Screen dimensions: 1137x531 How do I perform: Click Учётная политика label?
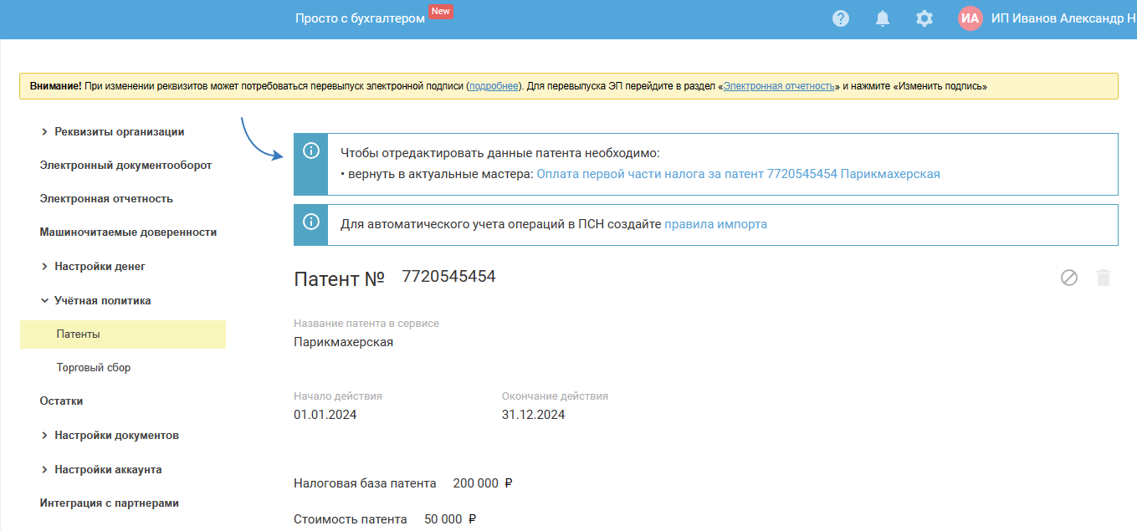coord(103,300)
